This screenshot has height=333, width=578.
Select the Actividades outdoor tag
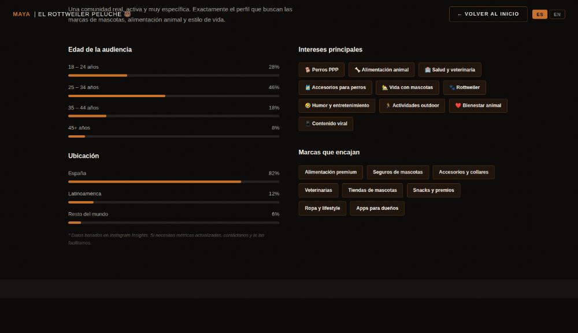[x=412, y=105]
